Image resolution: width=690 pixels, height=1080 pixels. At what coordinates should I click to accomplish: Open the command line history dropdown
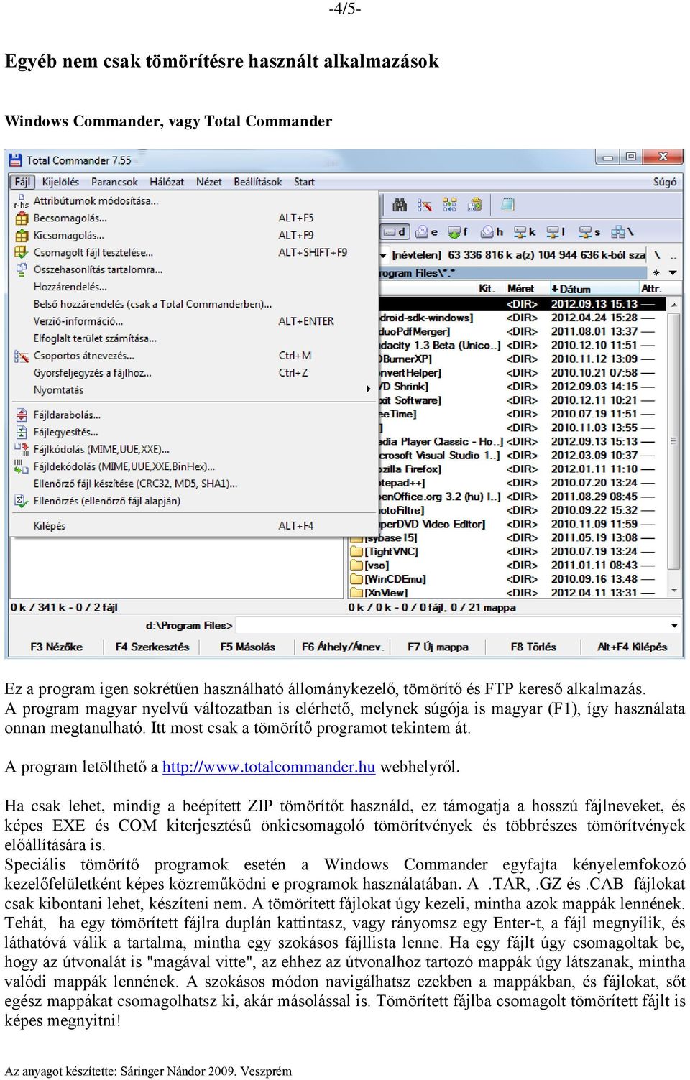coord(674,625)
